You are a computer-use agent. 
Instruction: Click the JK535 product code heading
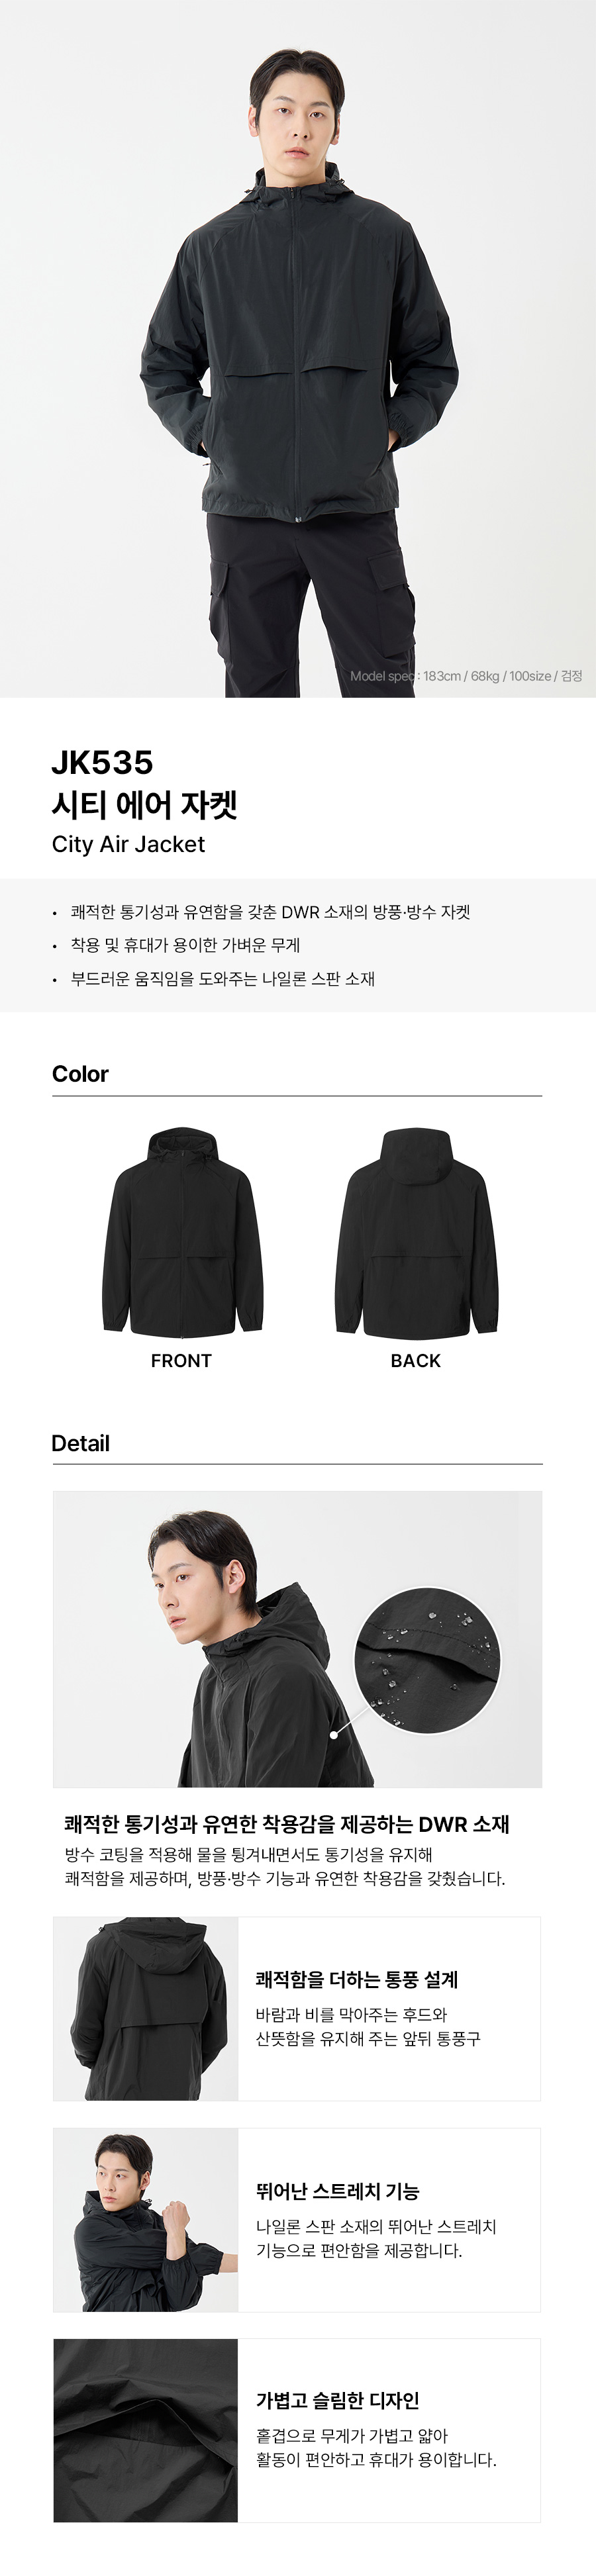pos(102,763)
